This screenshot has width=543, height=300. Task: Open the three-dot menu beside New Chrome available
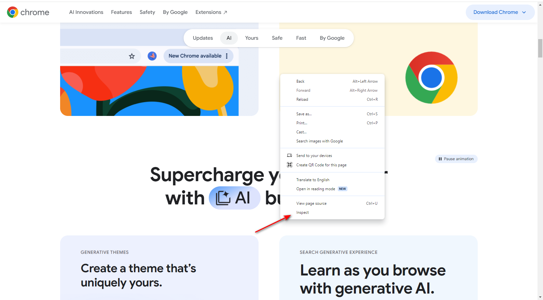[227, 56]
